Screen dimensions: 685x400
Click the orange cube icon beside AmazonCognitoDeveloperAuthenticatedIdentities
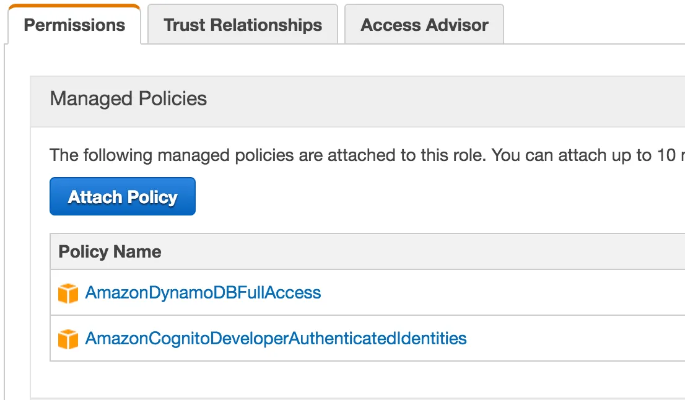tap(68, 339)
